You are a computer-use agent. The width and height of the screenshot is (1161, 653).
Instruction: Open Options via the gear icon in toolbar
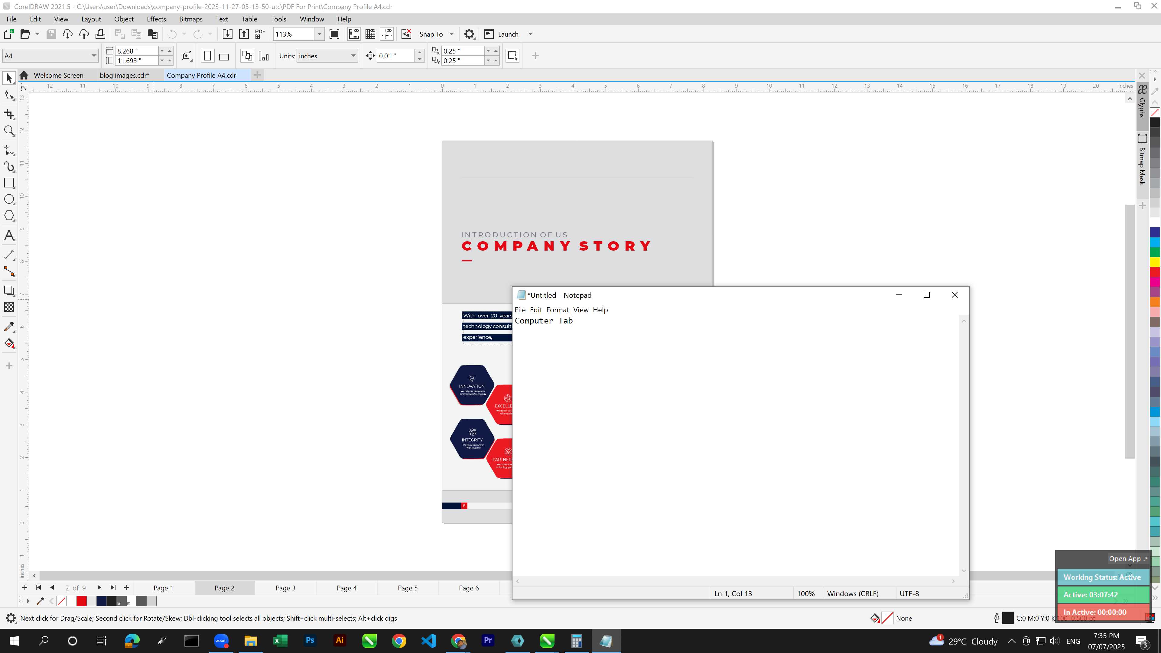point(469,34)
